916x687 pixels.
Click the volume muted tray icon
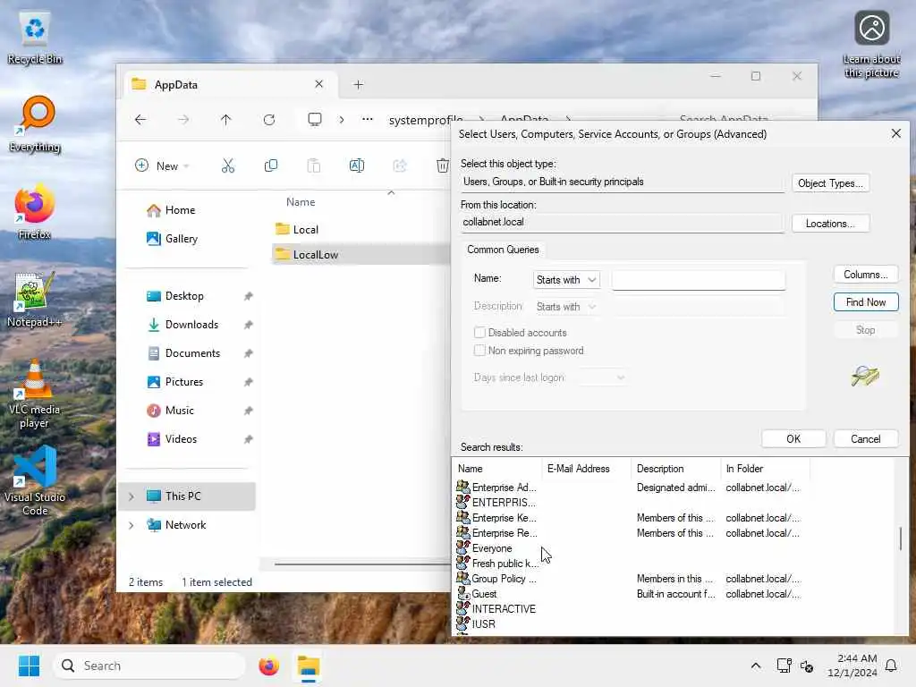click(x=807, y=666)
